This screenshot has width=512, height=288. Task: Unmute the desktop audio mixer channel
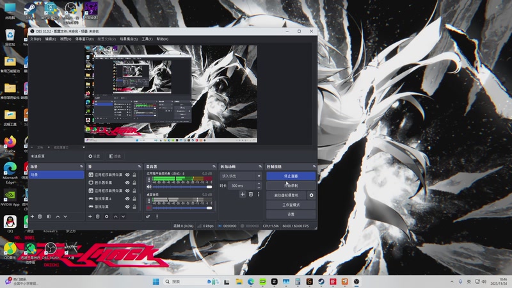click(149, 207)
